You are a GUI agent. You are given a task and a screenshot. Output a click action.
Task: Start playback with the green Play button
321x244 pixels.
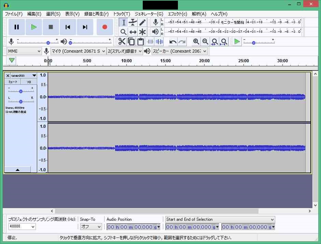point(34,27)
